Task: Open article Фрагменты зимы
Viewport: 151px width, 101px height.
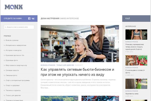Action: (x=132, y=94)
